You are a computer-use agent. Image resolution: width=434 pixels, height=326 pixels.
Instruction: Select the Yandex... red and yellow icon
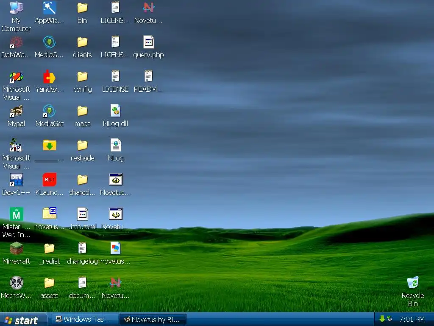click(x=49, y=76)
